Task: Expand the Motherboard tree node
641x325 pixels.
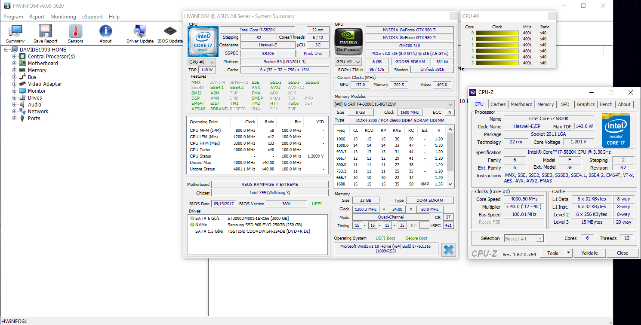Action: point(14,63)
